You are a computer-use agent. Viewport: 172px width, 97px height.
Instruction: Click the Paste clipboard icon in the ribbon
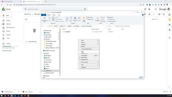pyautogui.click(x=53, y=19)
